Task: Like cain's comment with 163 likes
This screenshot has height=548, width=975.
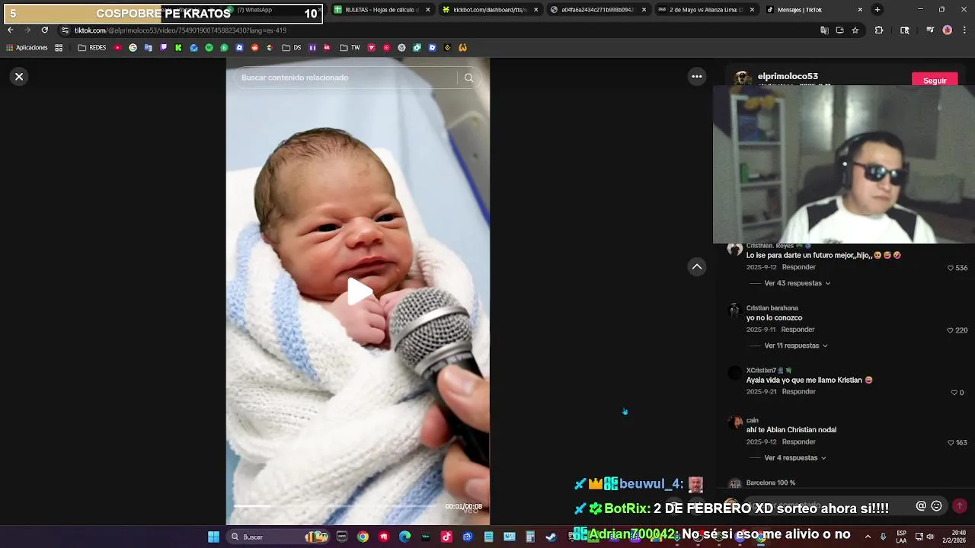Action: [950, 442]
